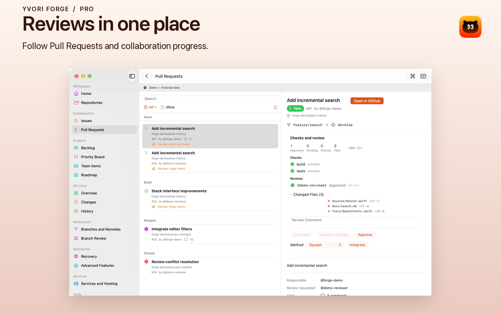
Task: Click the Services and Hosting server icon
Action: (76, 283)
